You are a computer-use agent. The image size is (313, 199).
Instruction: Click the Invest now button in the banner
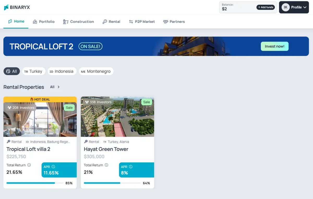pos(274,46)
